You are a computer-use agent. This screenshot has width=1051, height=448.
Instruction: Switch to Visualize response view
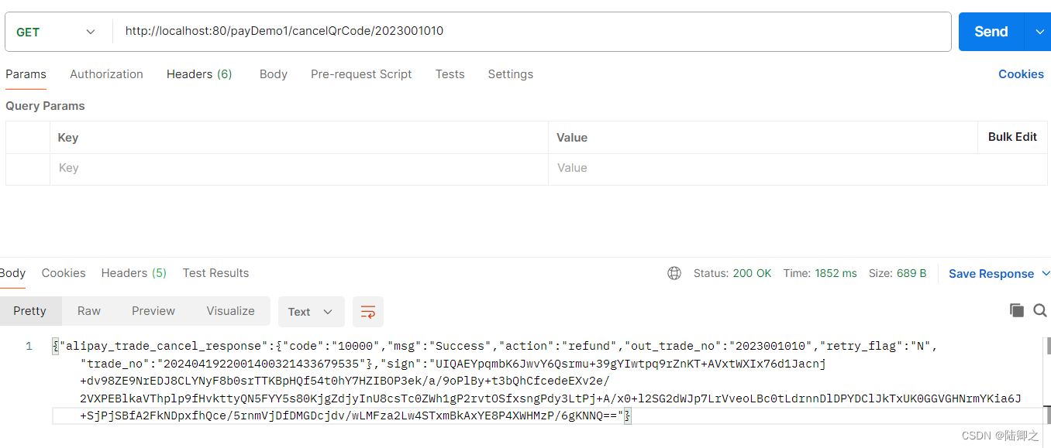[230, 311]
